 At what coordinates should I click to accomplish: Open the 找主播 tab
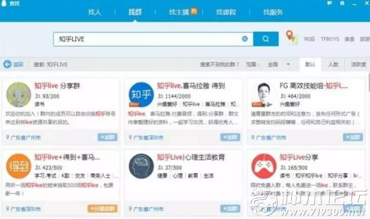179,12
